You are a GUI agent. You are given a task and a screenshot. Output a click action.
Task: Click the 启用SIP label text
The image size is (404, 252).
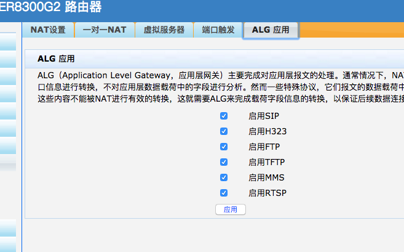coord(264,116)
